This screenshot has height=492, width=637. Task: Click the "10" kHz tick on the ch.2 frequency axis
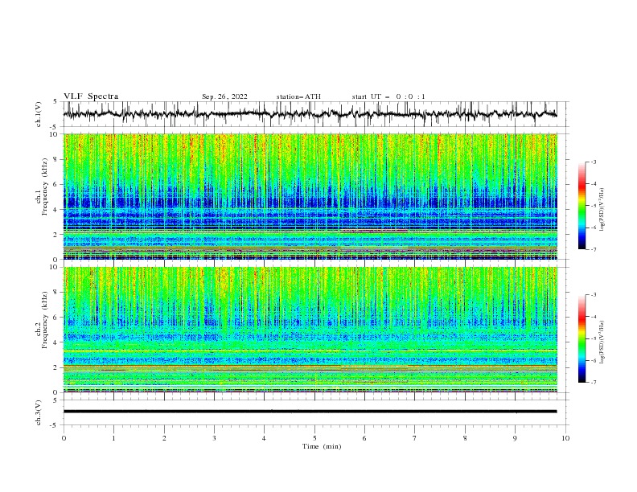(55, 267)
